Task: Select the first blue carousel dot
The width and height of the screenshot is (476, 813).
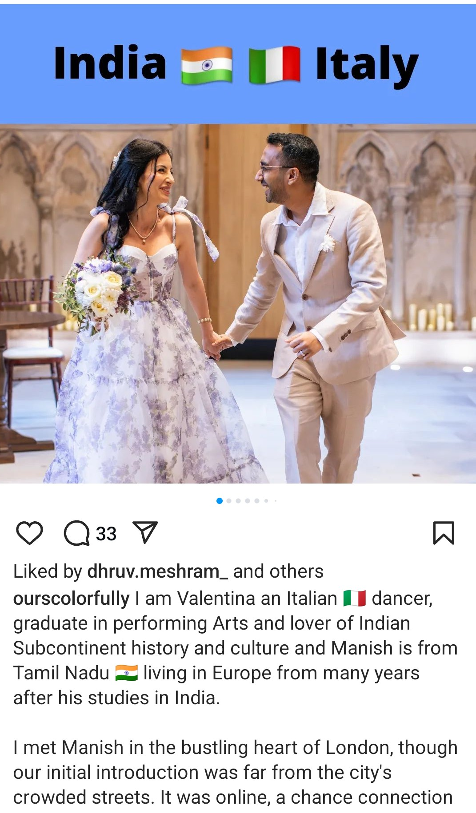Action: 219,501
